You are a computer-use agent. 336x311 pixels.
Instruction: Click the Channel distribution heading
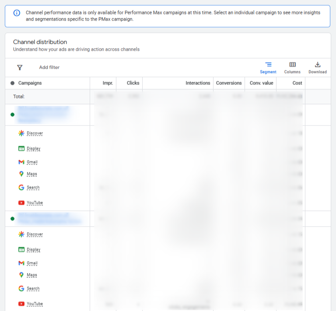tap(40, 42)
